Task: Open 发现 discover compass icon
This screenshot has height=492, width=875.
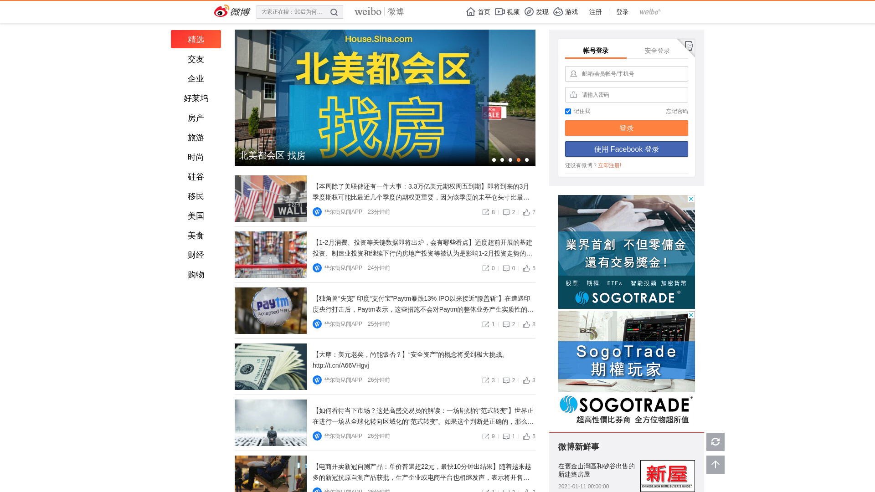Action: [529, 12]
